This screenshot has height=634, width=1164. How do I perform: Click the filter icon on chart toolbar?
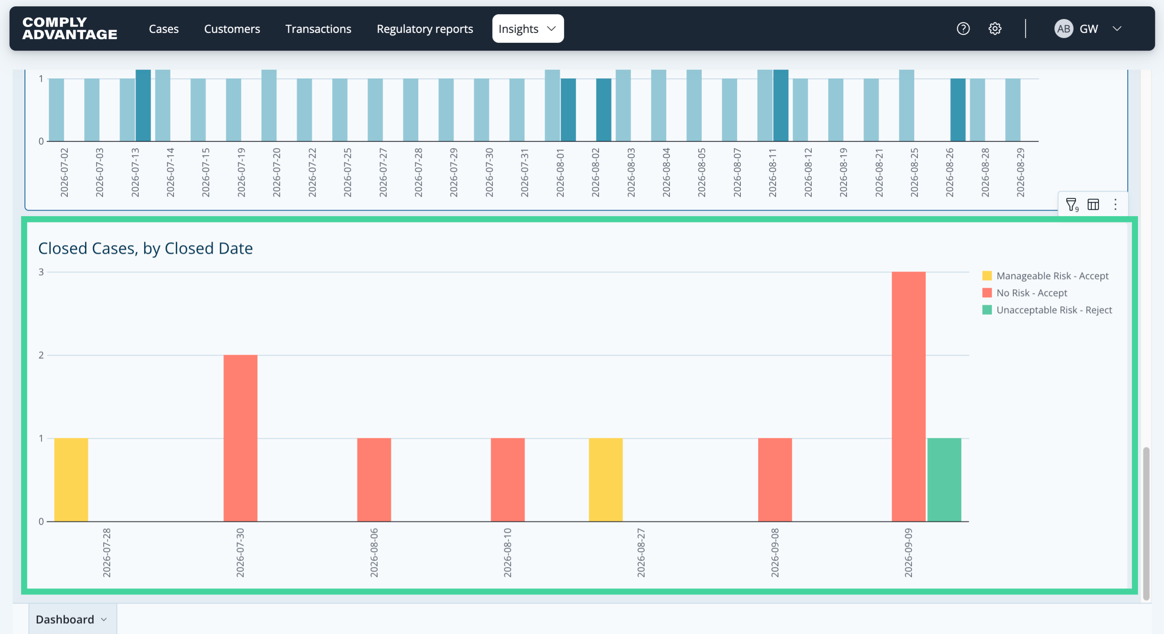[x=1072, y=205]
